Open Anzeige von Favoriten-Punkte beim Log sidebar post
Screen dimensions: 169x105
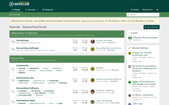pos(142,54)
